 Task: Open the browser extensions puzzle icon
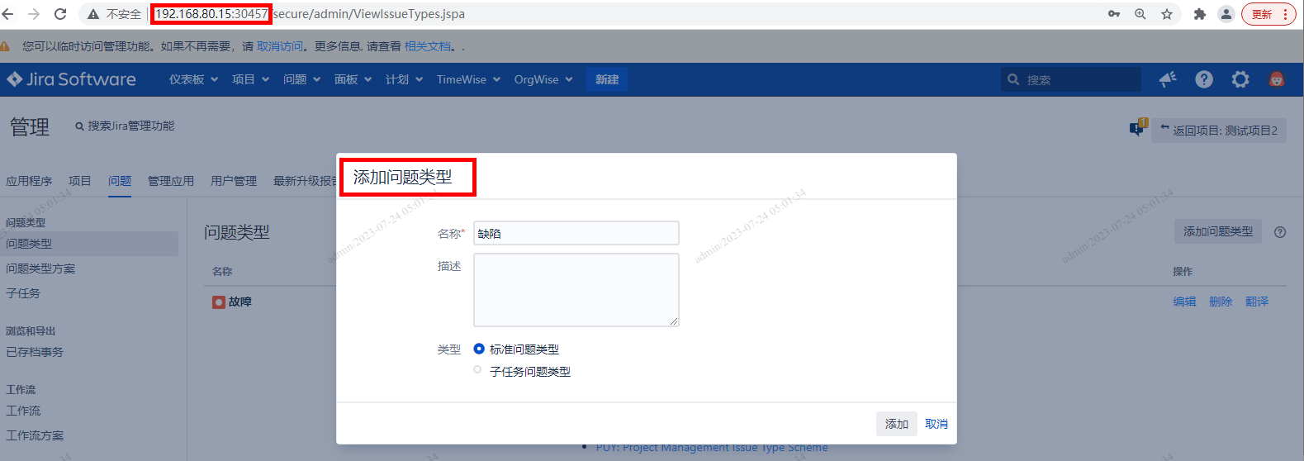click(x=1199, y=14)
